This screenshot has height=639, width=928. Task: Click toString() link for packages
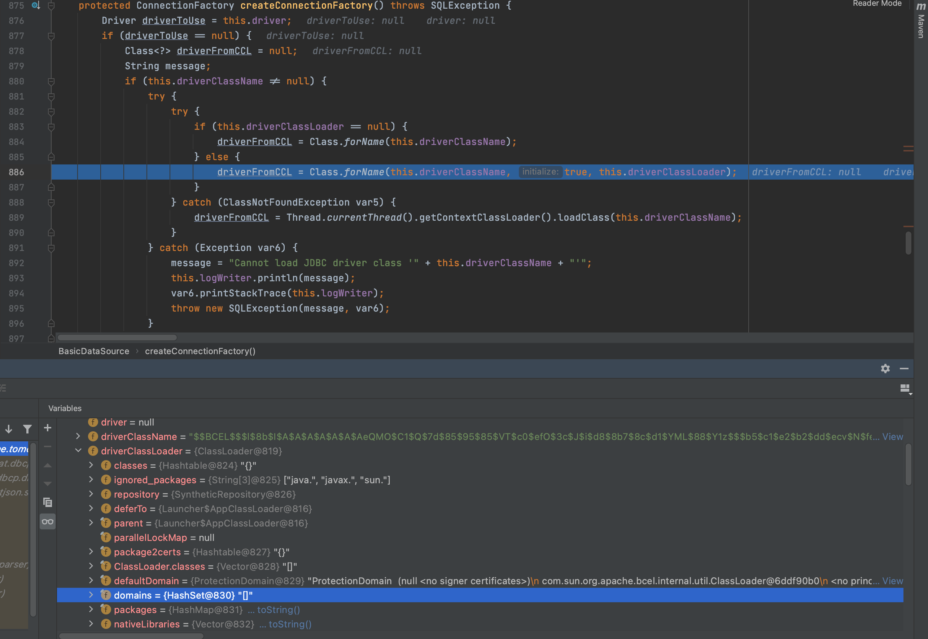[x=278, y=609]
